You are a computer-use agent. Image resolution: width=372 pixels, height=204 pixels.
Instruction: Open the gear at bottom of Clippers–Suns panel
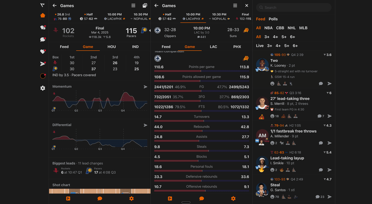tap(233, 199)
